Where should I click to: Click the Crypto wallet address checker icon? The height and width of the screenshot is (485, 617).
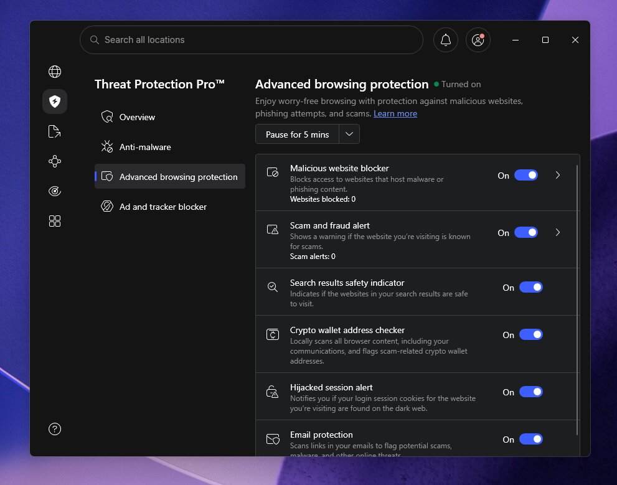(273, 334)
